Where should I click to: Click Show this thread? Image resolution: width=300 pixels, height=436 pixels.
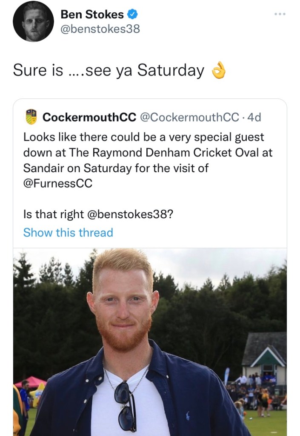click(x=68, y=233)
